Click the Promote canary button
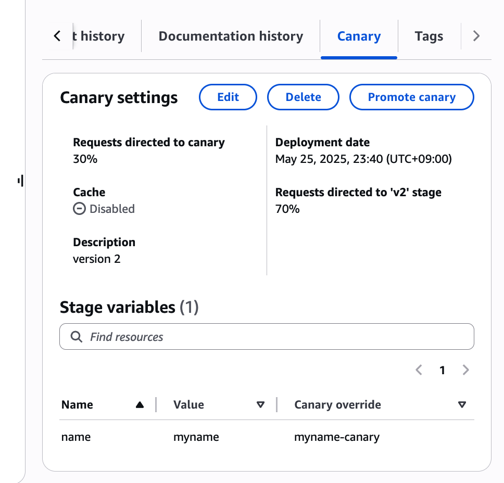Image resolution: width=504 pixels, height=483 pixels. point(411,97)
